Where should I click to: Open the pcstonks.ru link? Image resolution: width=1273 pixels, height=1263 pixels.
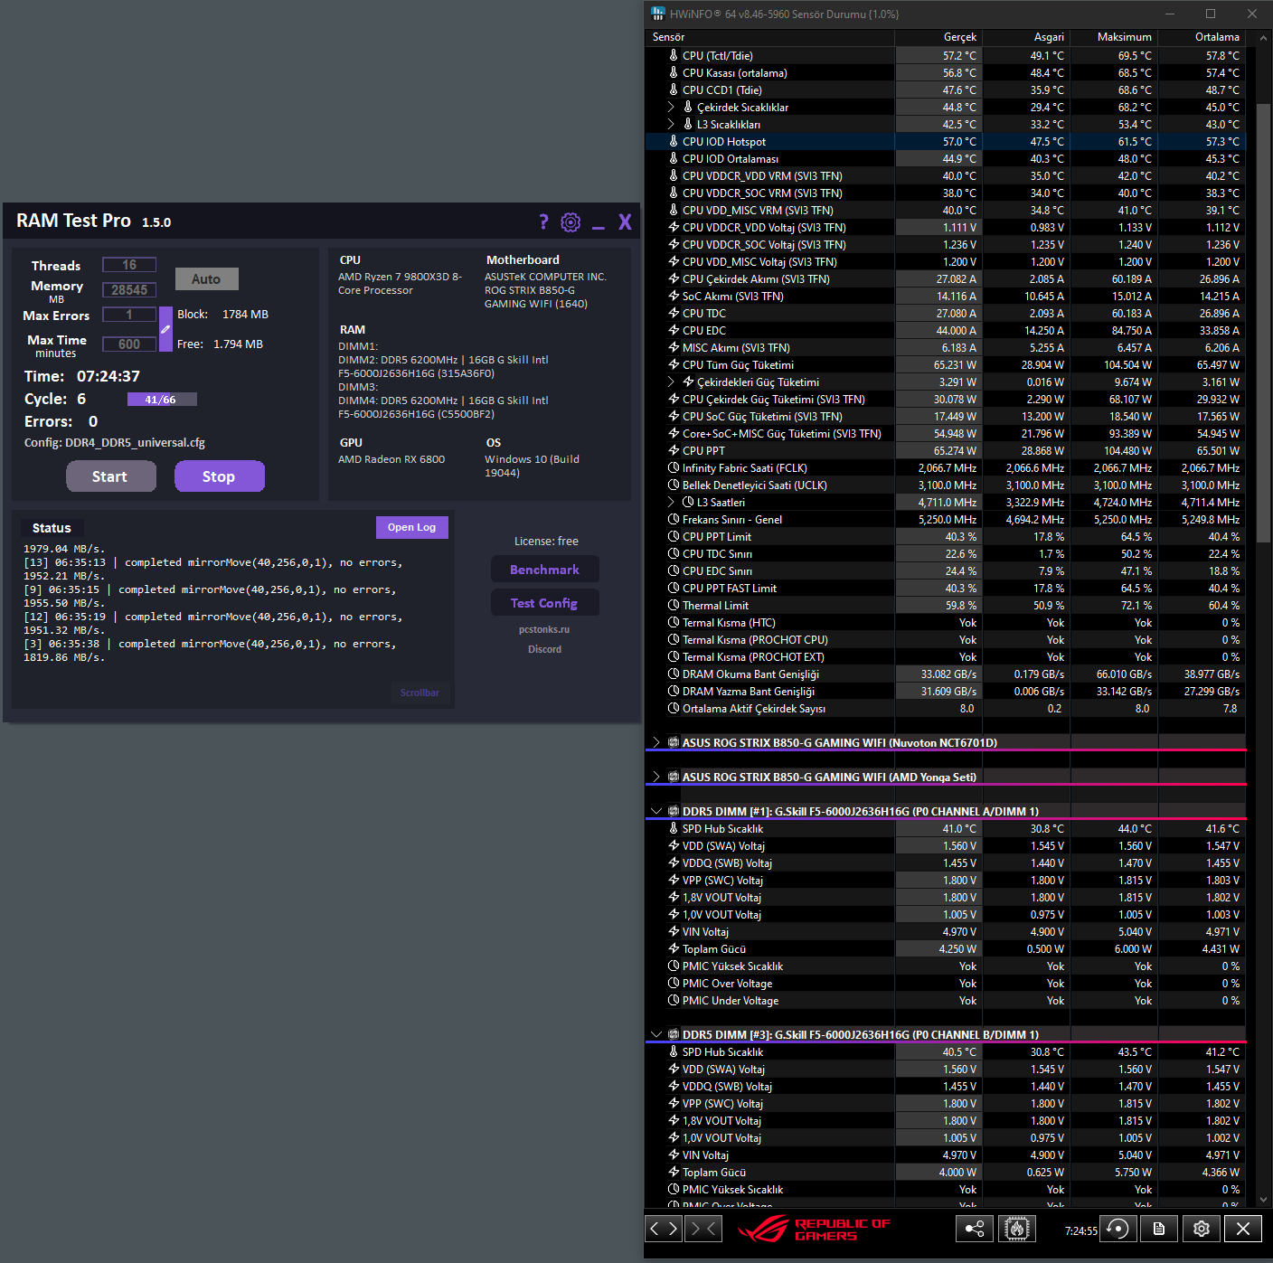pos(544,629)
